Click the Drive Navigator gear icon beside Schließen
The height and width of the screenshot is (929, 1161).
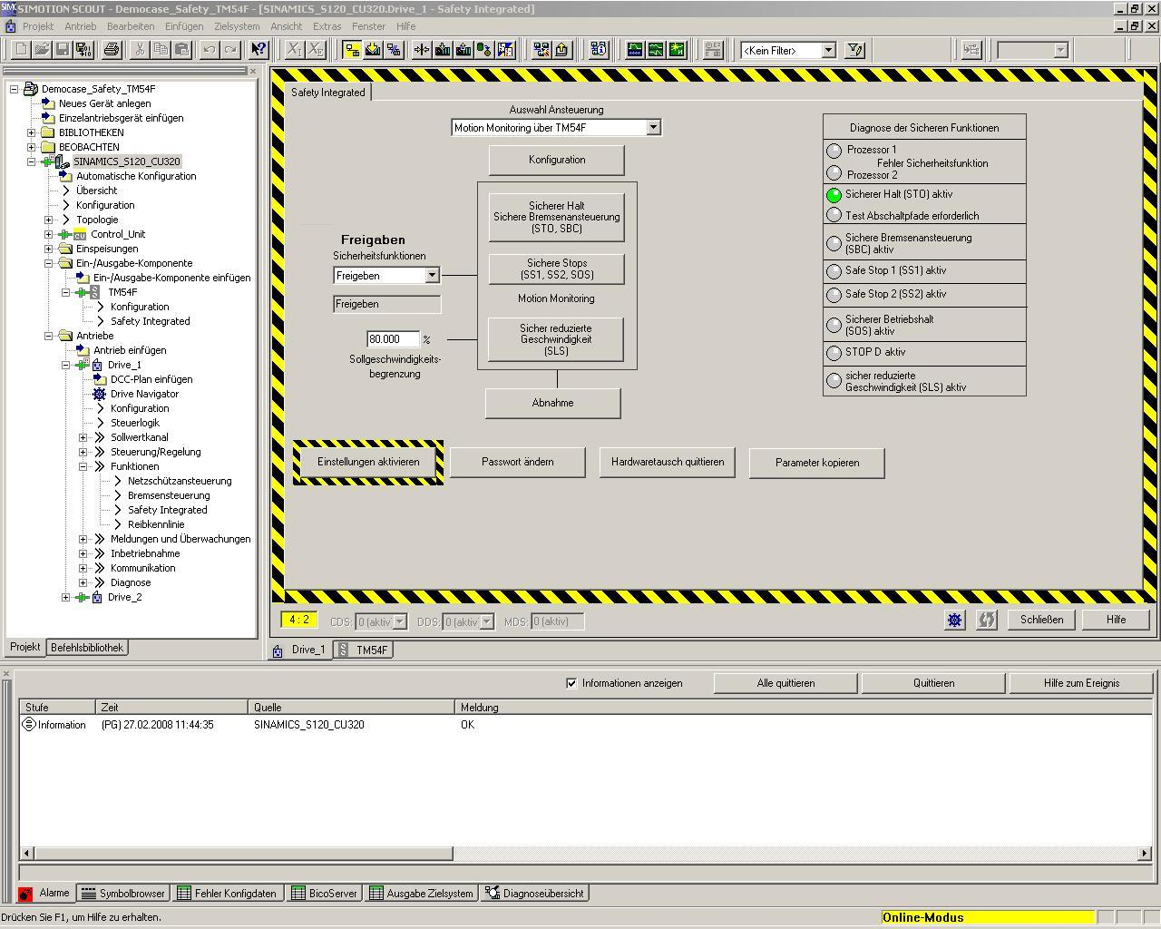[x=955, y=620]
